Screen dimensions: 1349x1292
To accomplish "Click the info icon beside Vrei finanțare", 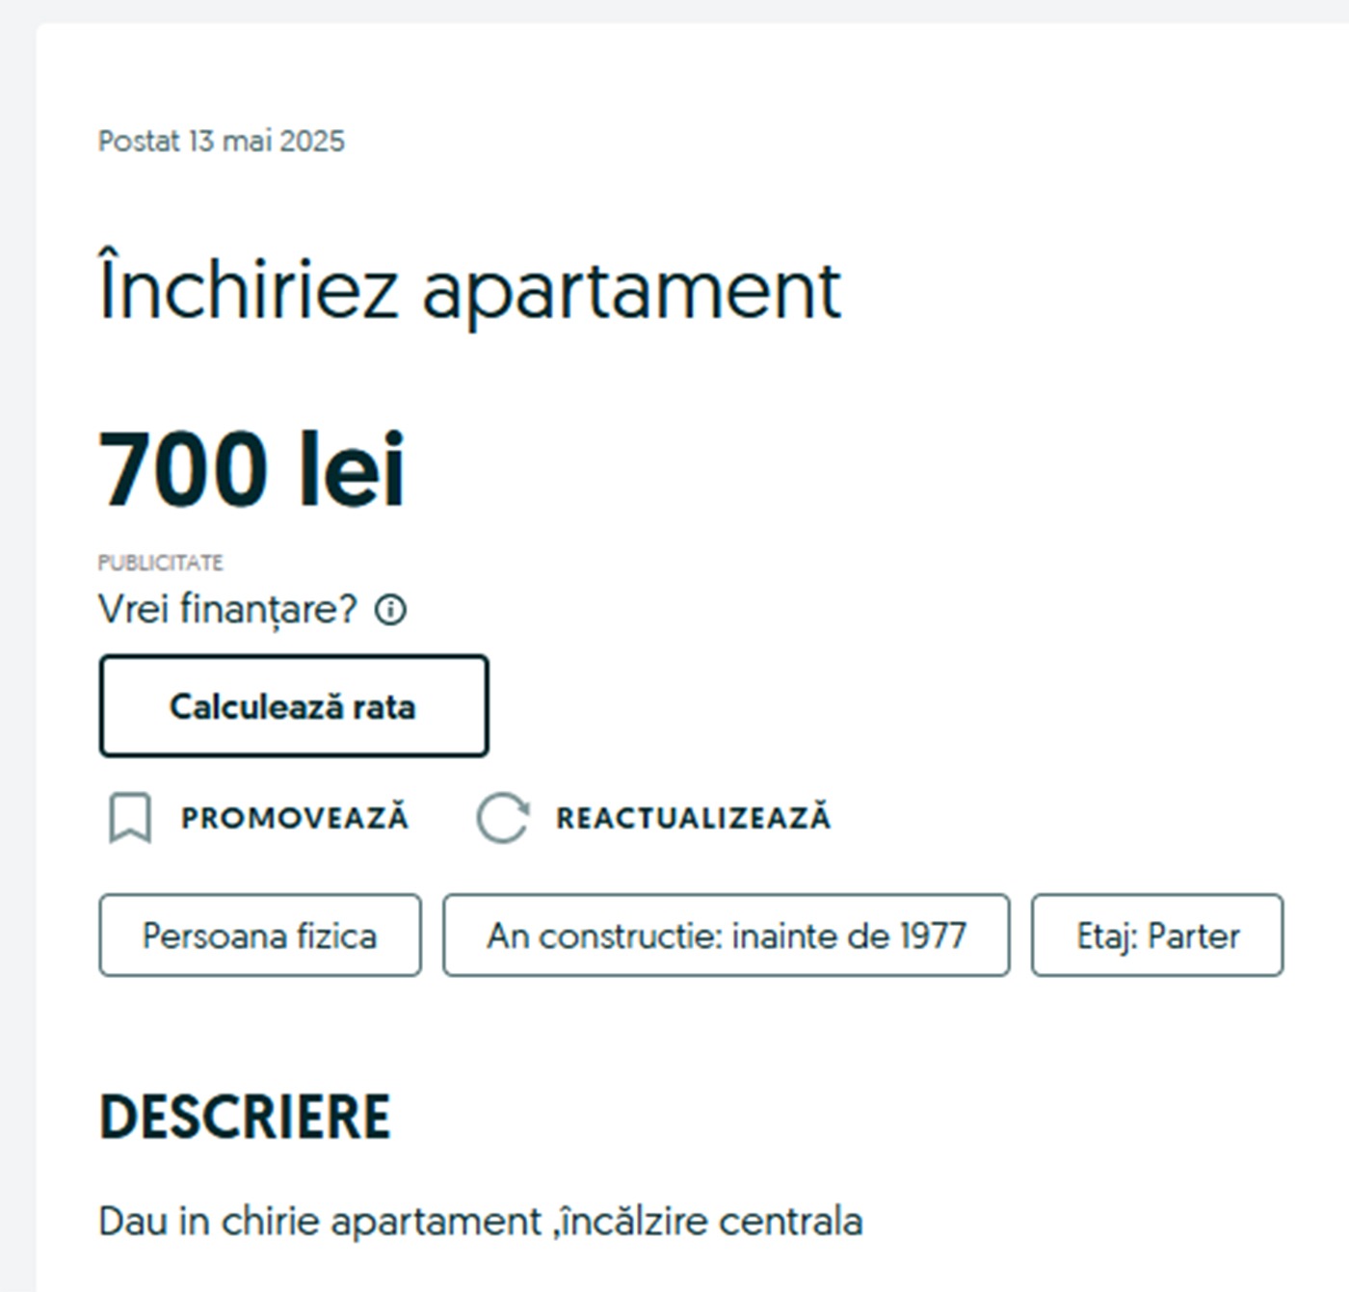I will coord(390,610).
